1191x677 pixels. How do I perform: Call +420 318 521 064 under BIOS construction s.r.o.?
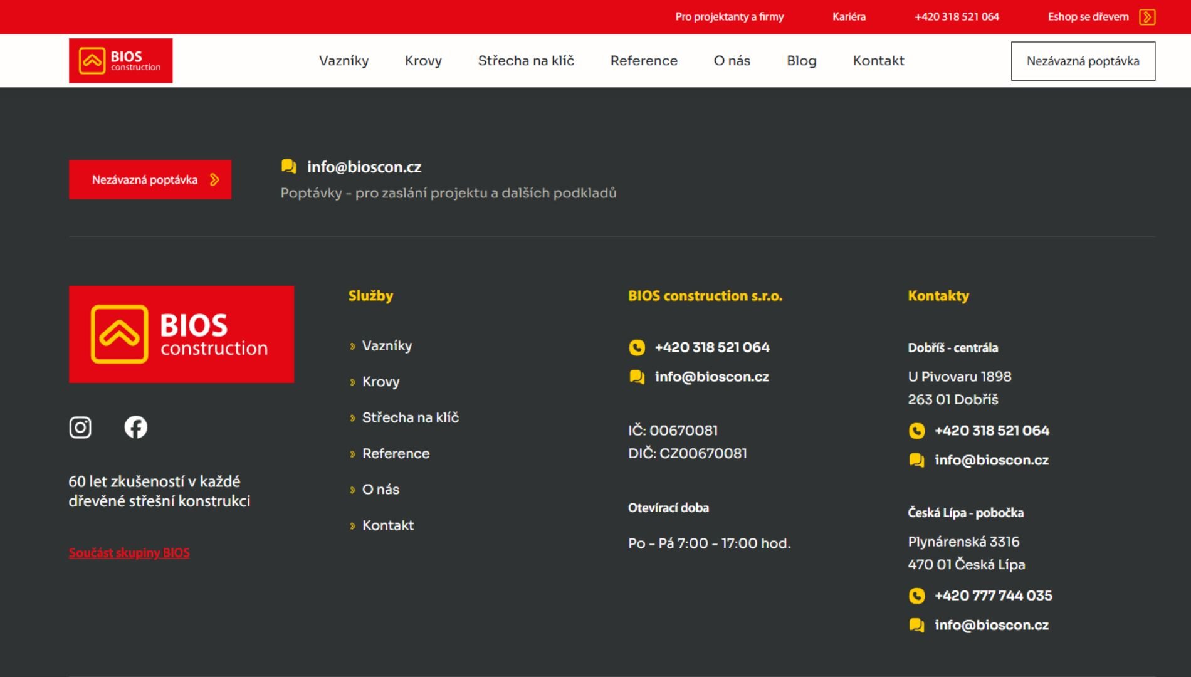[x=712, y=347]
